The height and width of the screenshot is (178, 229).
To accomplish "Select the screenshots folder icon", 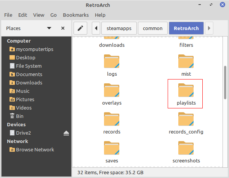I will click(186, 148).
